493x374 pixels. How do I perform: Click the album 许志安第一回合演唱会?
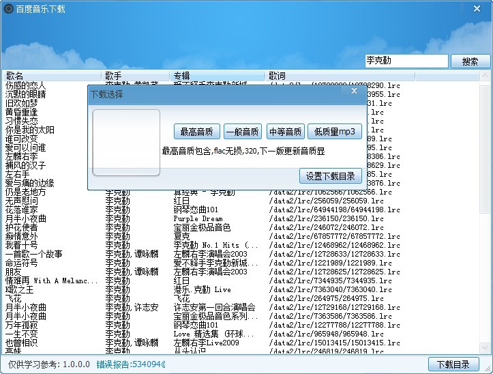(x=214, y=307)
